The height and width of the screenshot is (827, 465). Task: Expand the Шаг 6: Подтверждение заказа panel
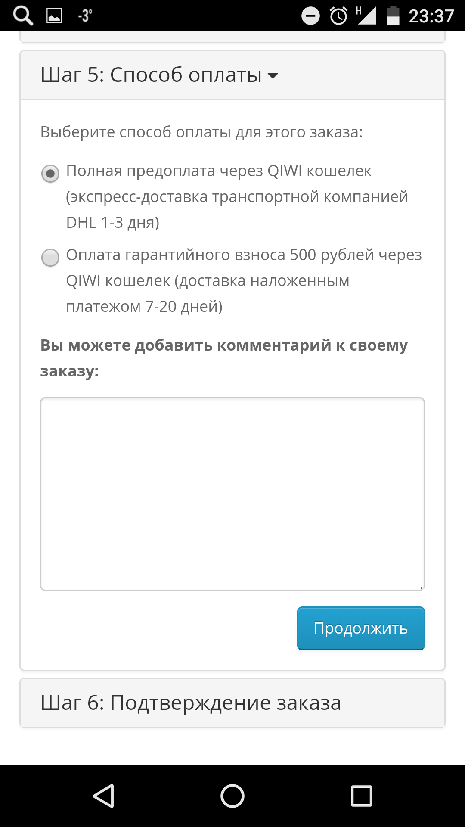coord(191,703)
